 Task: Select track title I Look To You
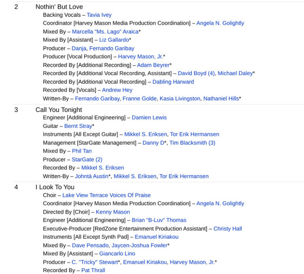tap(55, 187)
